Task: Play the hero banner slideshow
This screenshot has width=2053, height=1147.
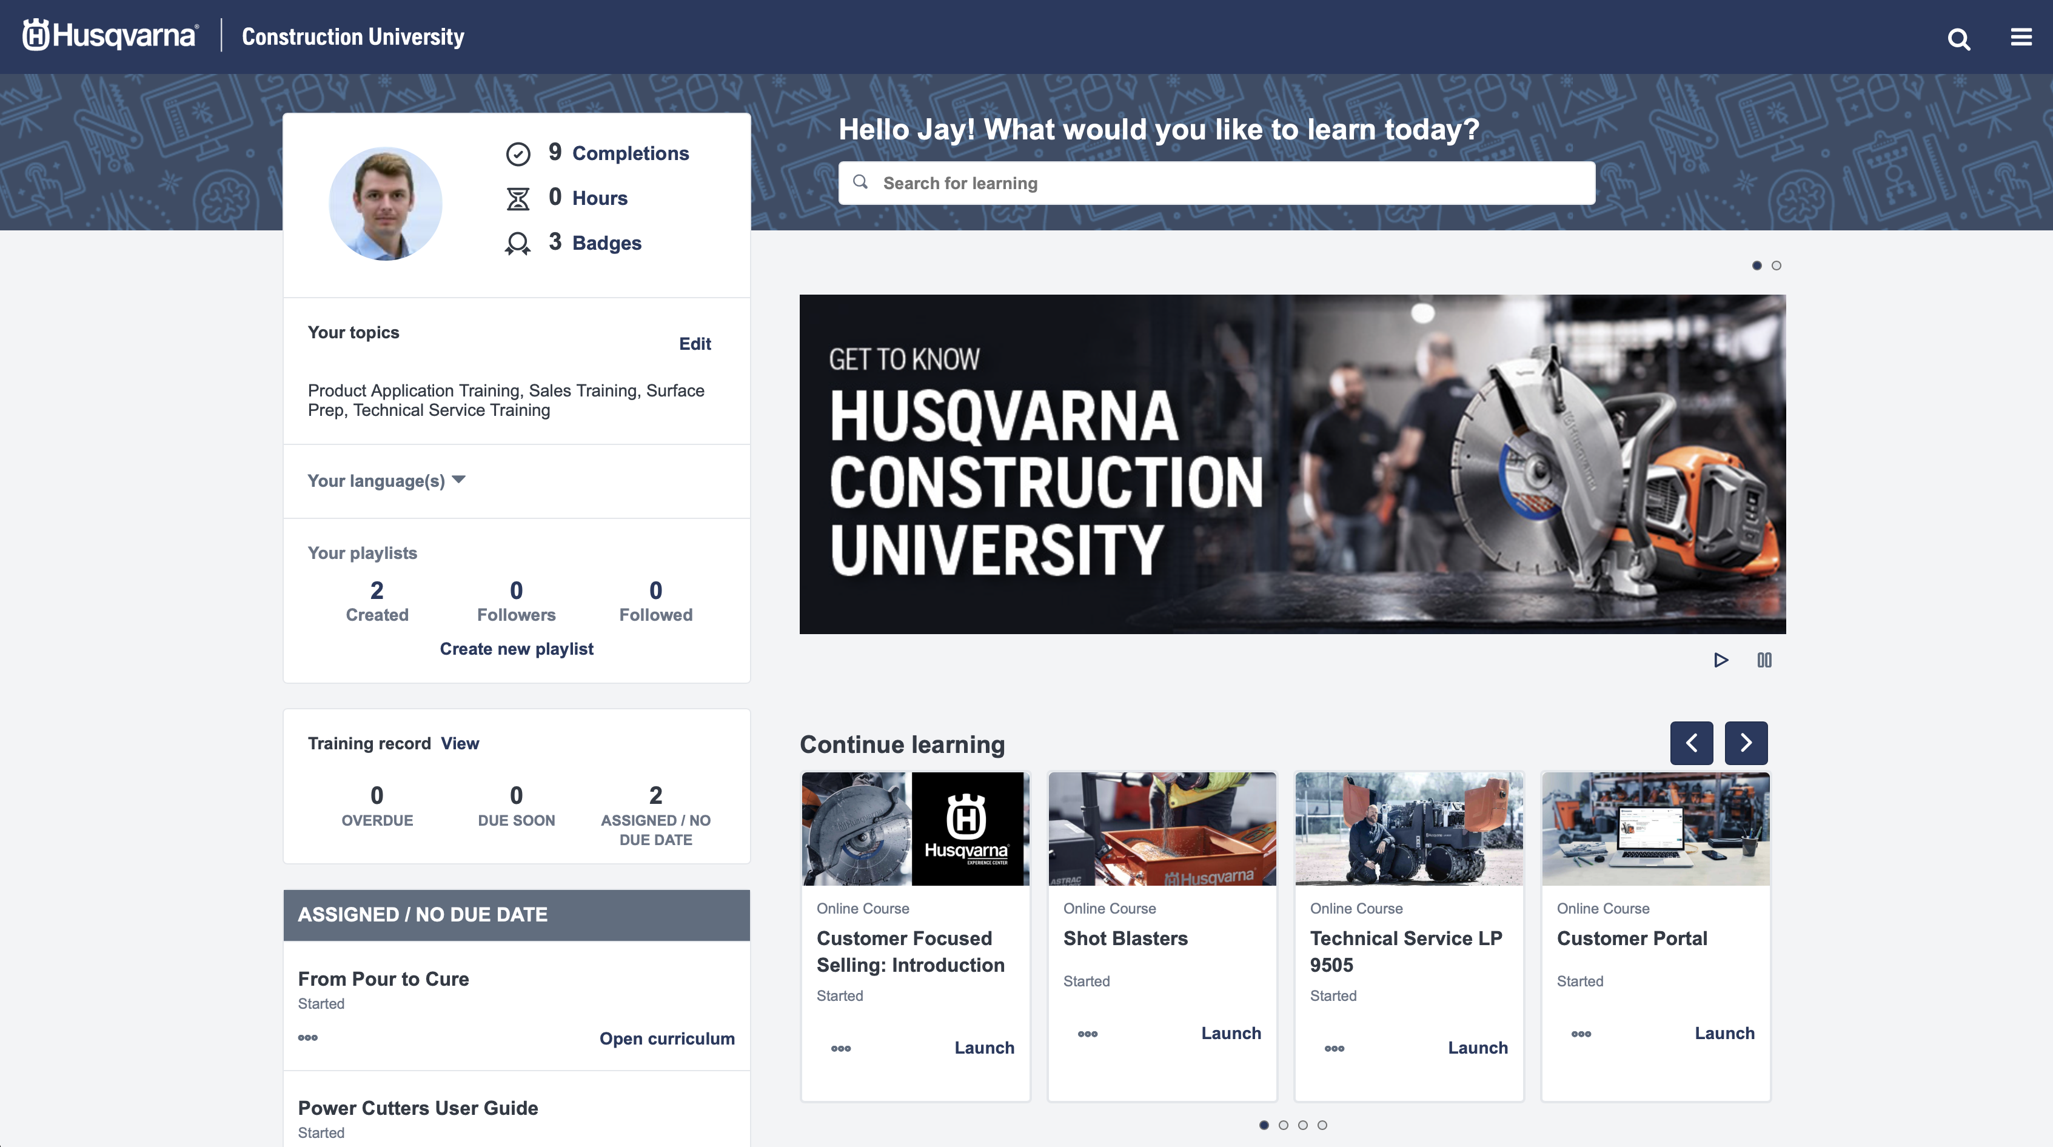Action: [1721, 660]
